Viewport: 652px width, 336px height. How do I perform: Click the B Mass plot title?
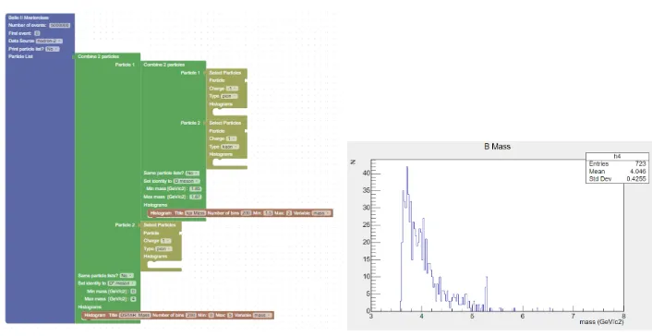click(x=498, y=147)
